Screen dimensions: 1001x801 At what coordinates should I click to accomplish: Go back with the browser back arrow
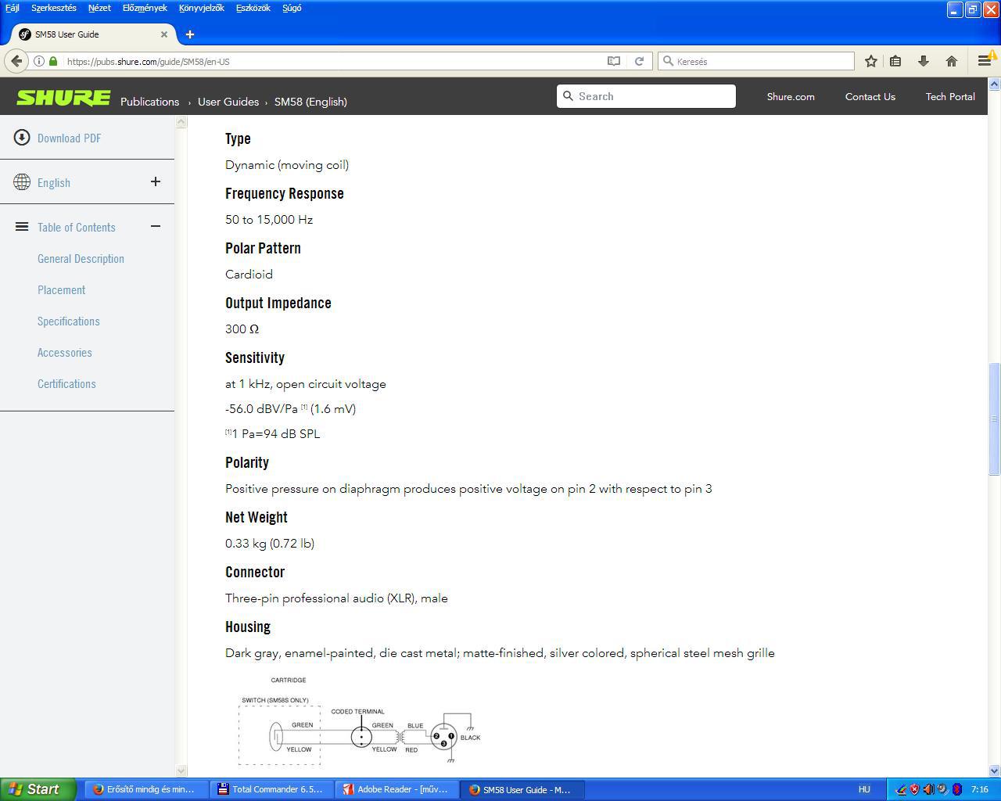pyautogui.click(x=16, y=61)
